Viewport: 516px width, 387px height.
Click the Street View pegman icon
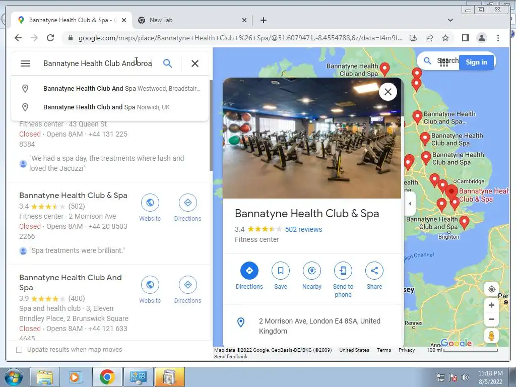[491, 336]
